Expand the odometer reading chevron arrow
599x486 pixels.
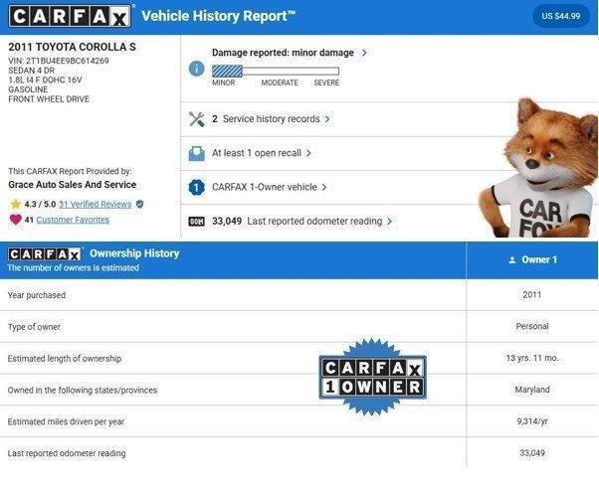389,222
